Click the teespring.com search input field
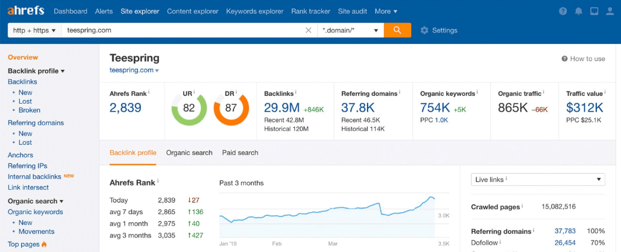This screenshot has width=621, height=252. click(181, 30)
